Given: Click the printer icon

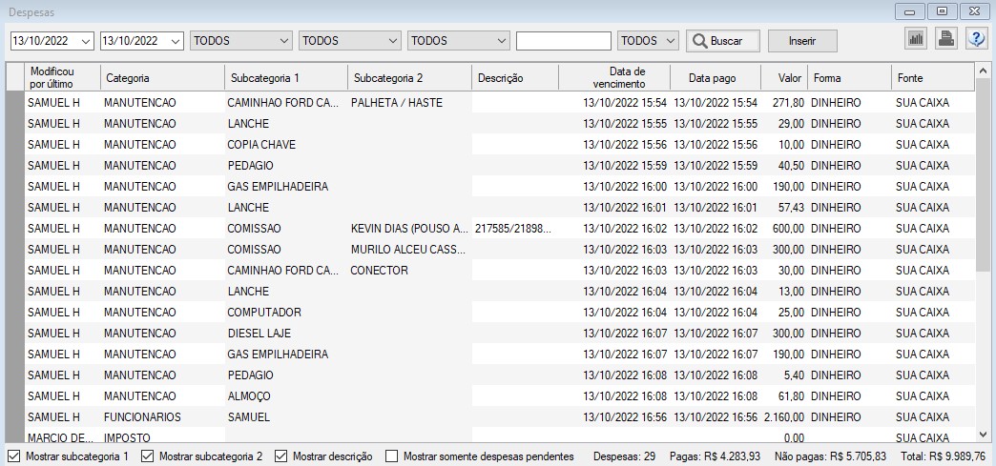Looking at the screenshot, I should [x=945, y=39].
